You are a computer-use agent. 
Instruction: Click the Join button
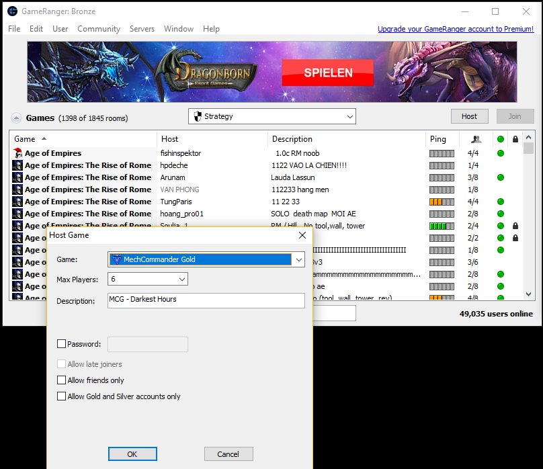[x=515, y=116]
